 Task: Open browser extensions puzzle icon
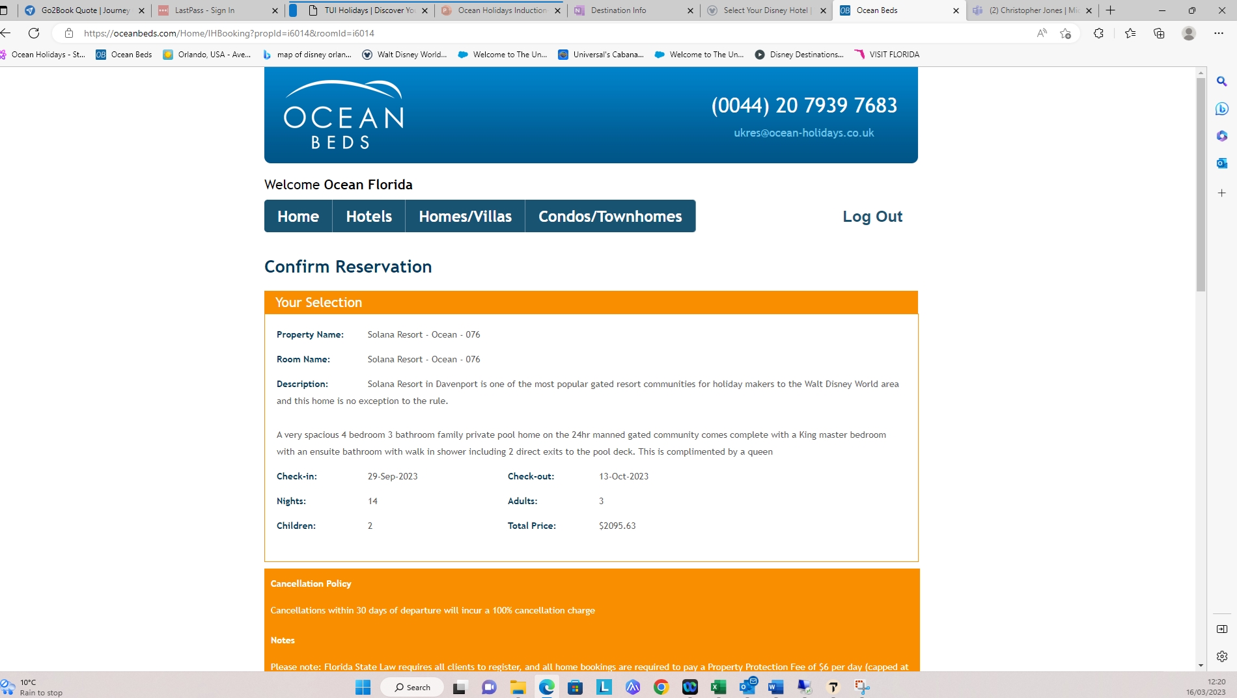tap(1099, 33)
